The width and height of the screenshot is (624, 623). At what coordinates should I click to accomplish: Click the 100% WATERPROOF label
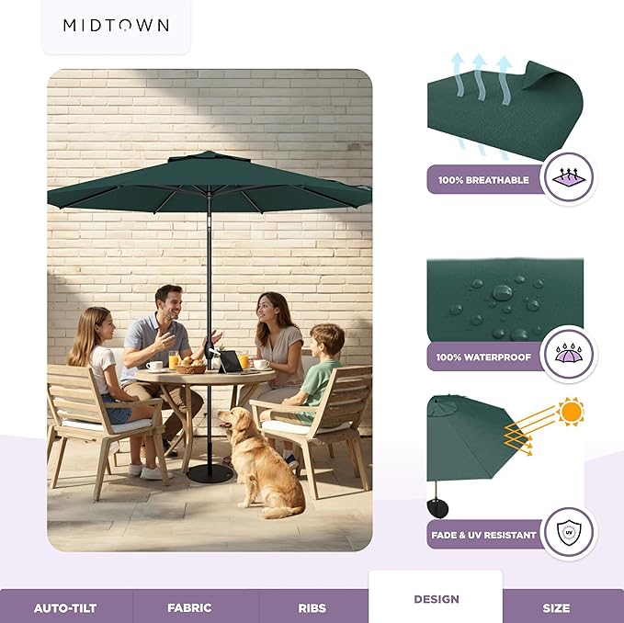[483, 357]
